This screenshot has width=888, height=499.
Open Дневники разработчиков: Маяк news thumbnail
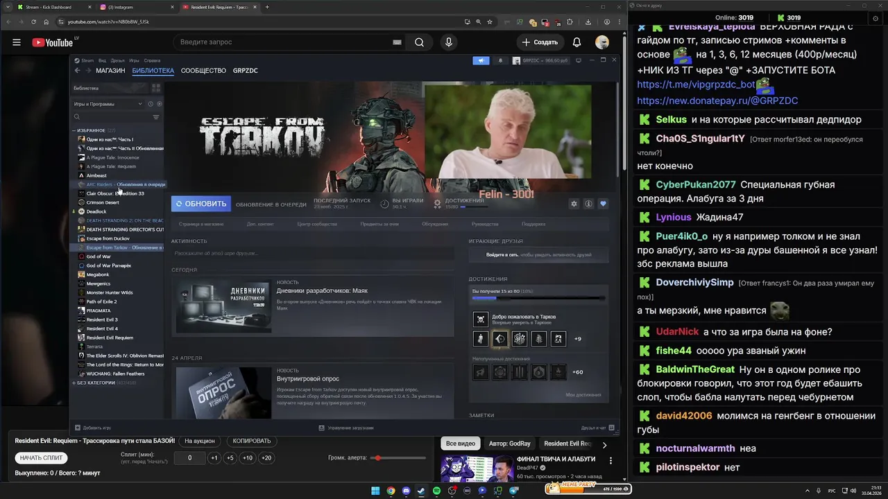pyautogui.click(x=223, y=306)
